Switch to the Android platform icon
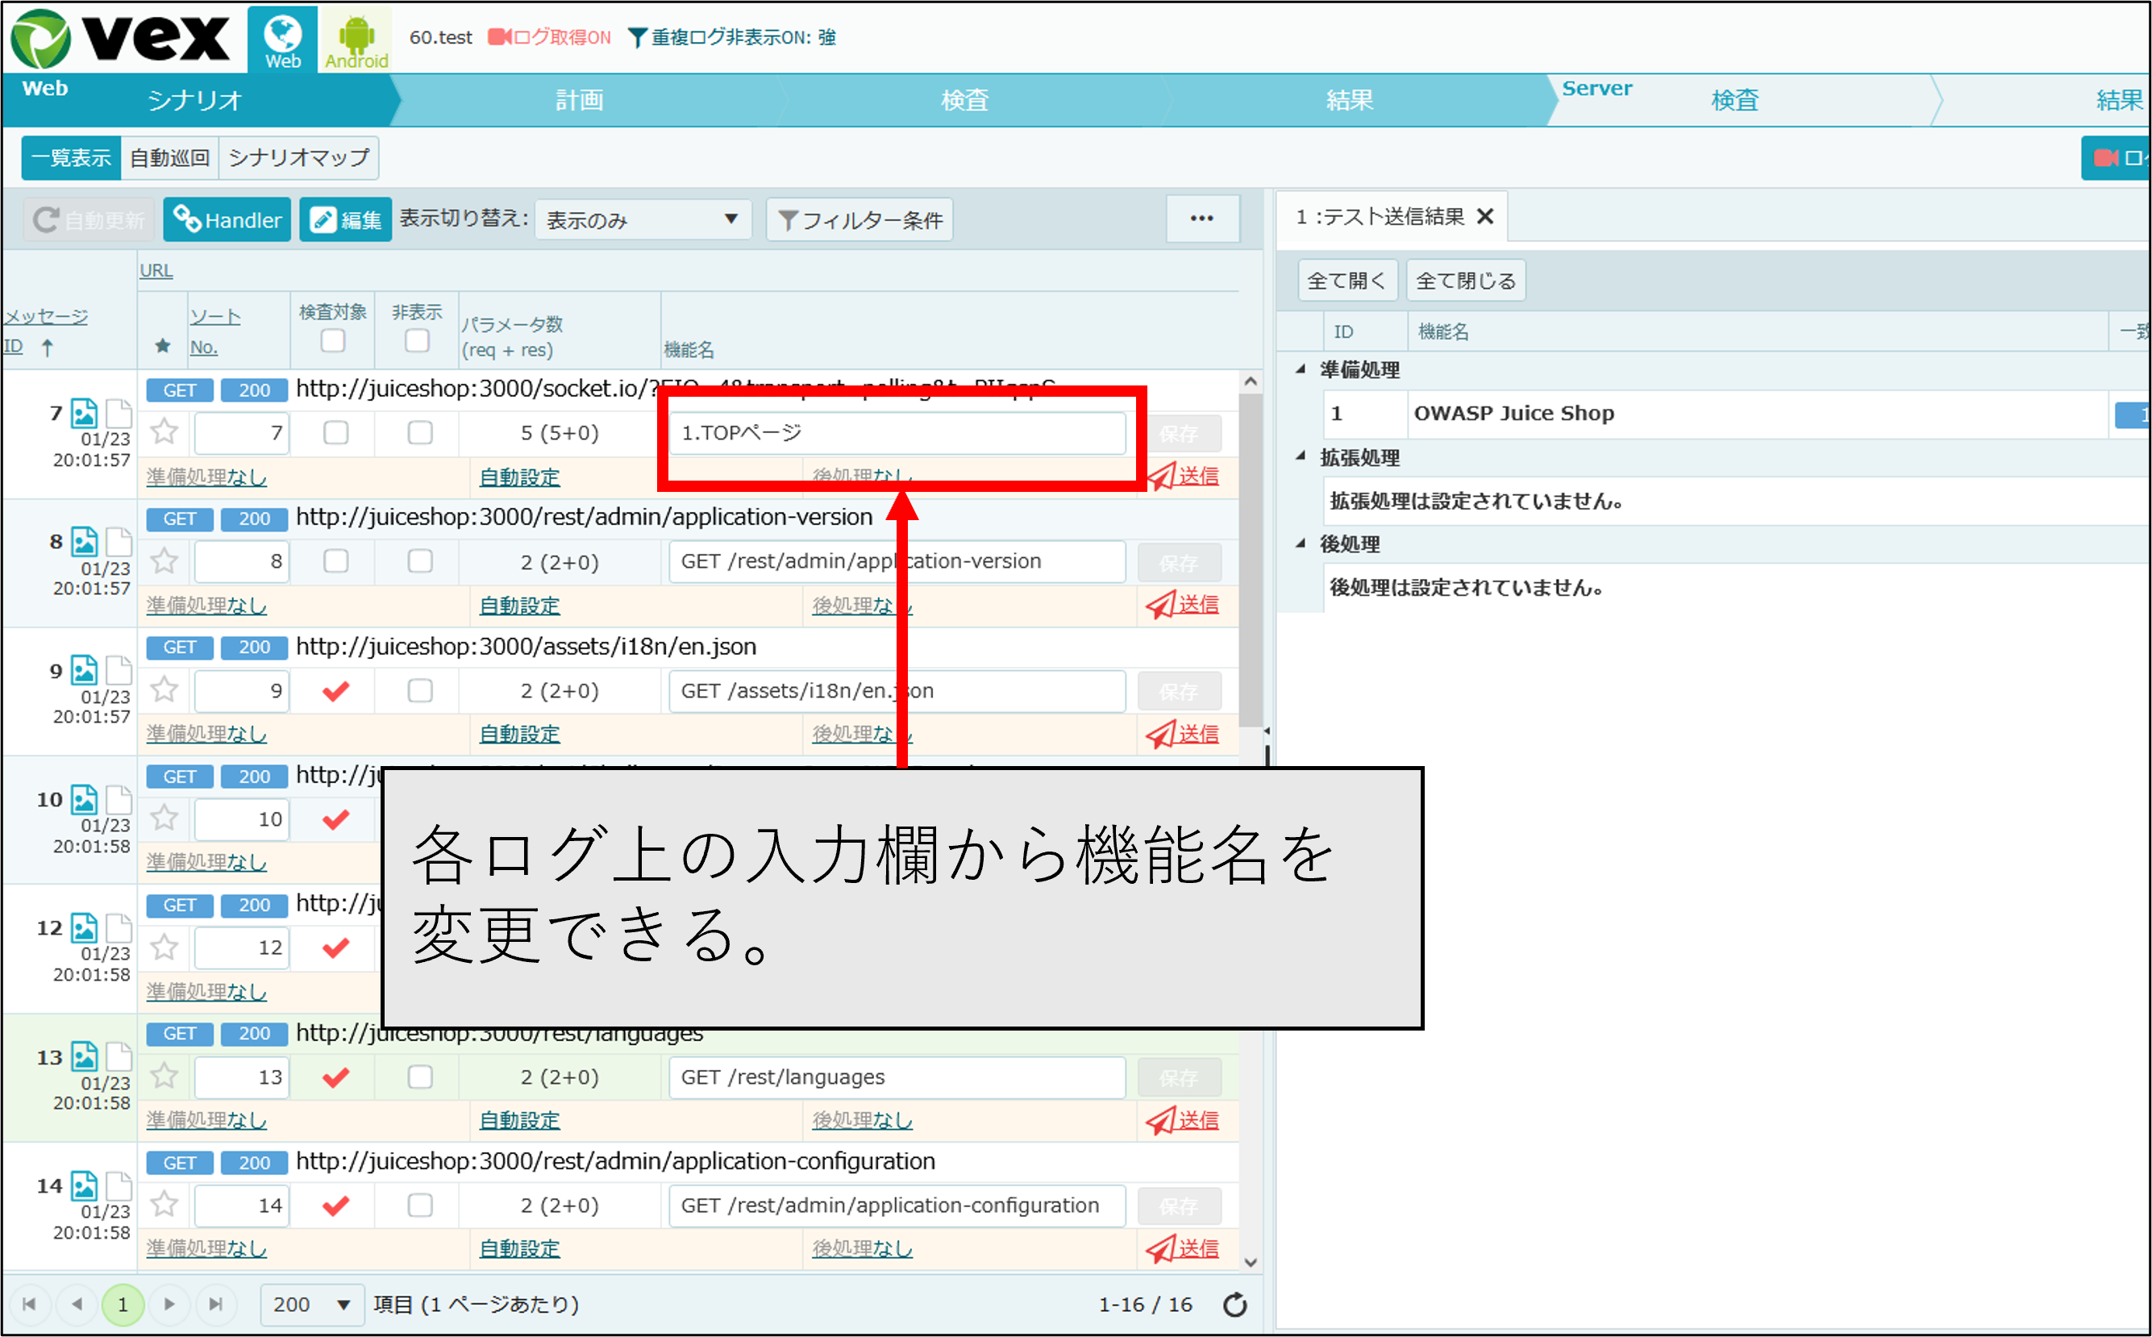Image resolution: width=2152 pixels, height=1337 pixels. pyautogui.click(x=356, y=39)
